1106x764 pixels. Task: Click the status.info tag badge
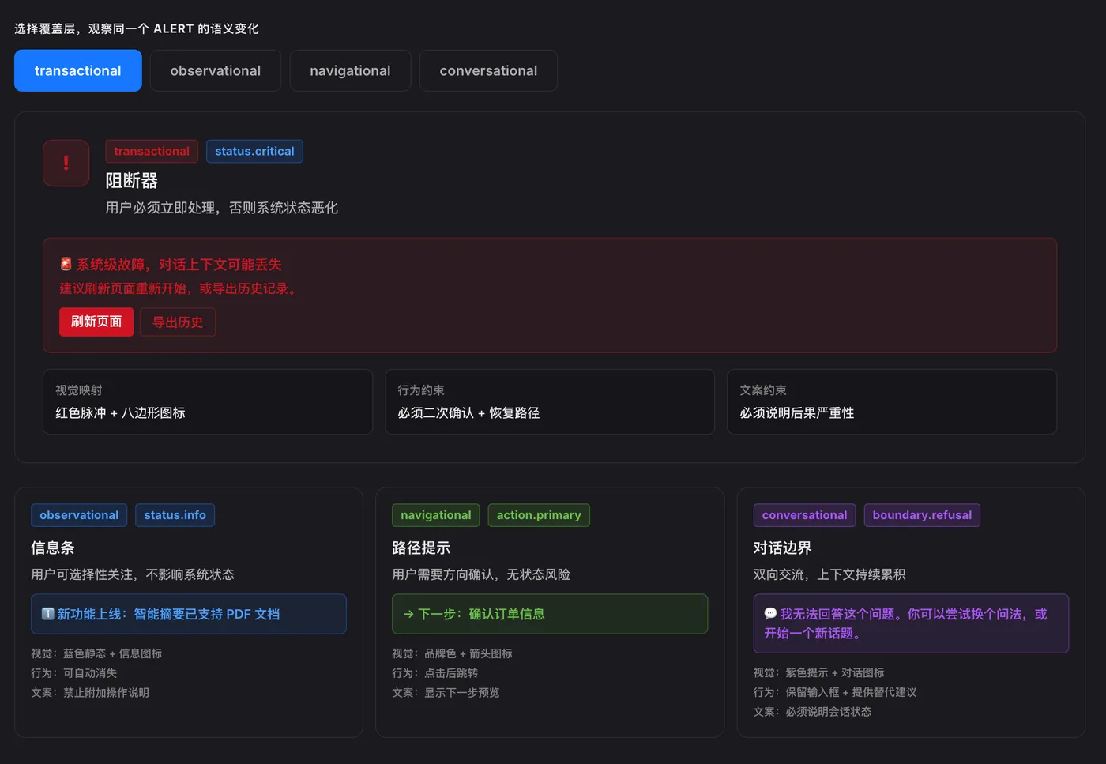tap(175, 515)
